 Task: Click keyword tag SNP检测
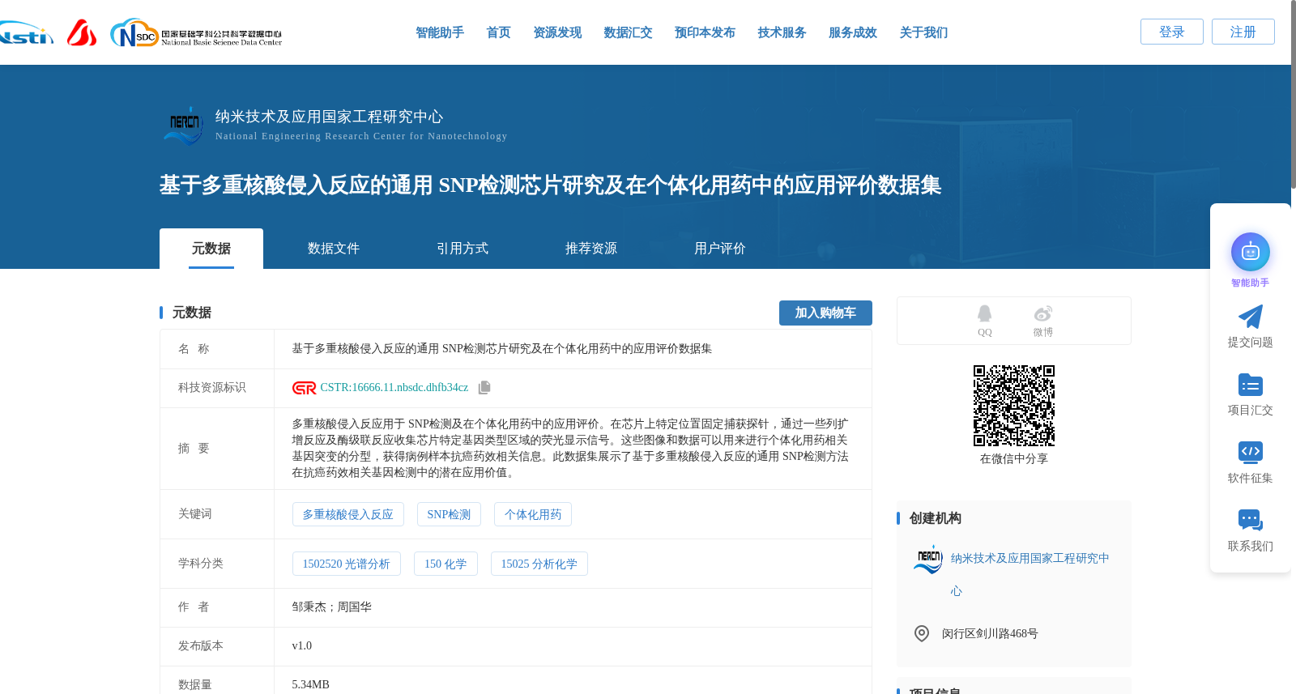[x=449, y=514]
